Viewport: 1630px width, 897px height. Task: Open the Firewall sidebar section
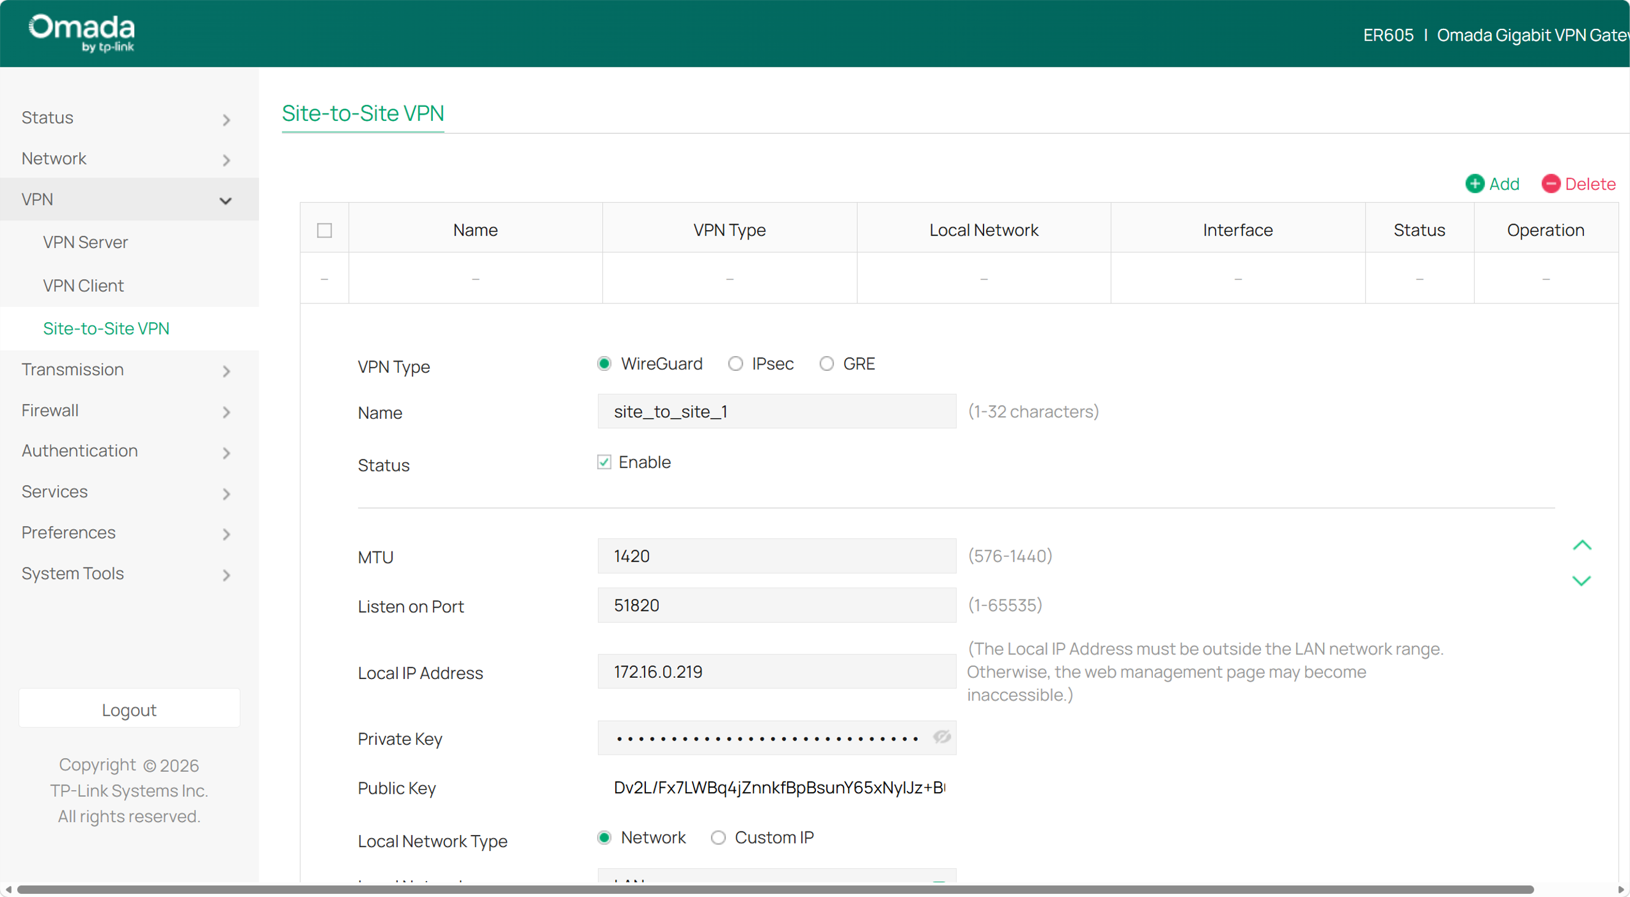pyautogui.click(x=129, y=411)
